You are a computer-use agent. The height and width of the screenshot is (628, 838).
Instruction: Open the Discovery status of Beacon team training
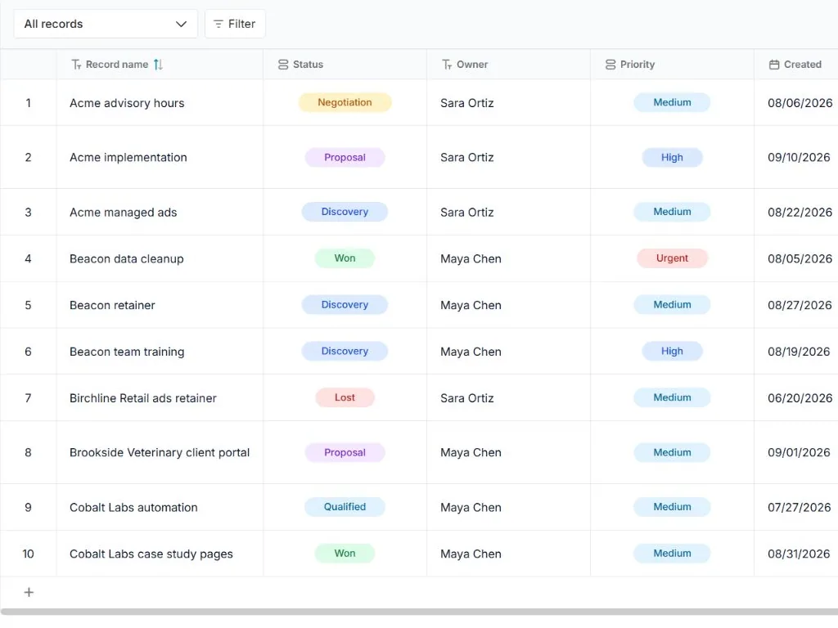coord(345,352)
